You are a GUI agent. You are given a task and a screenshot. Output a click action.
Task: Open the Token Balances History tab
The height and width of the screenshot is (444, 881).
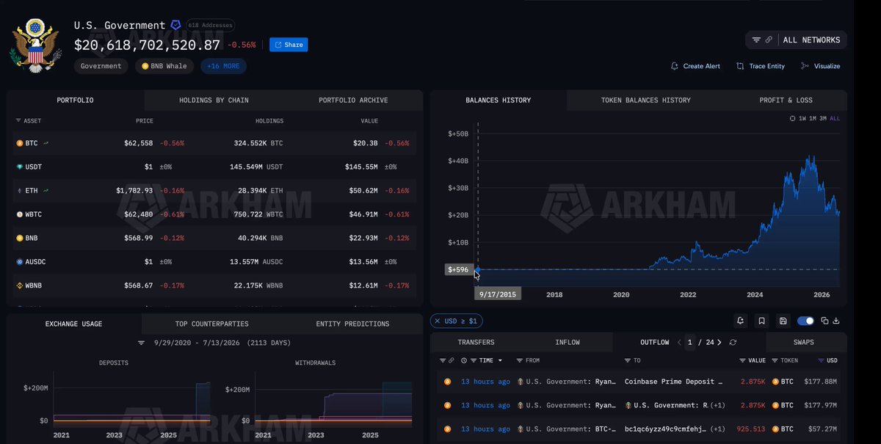coord(645,101)
